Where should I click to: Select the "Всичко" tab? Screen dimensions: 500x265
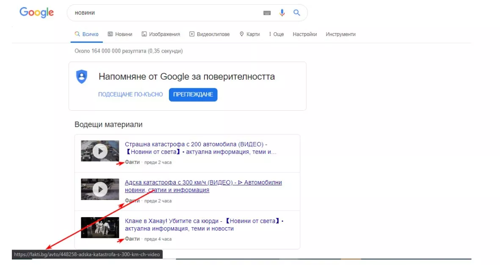86,34
